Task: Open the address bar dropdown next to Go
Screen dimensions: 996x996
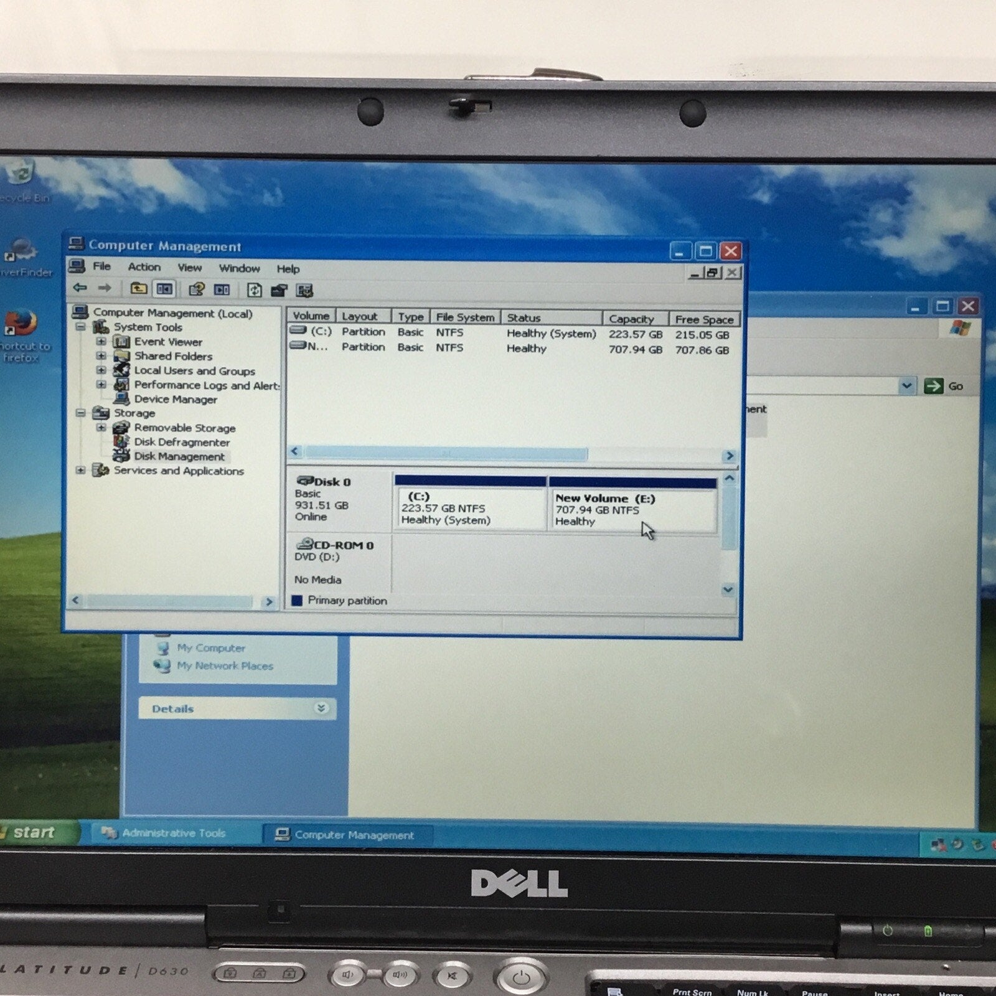Action: pyautogui.click(x=908, y=385)
